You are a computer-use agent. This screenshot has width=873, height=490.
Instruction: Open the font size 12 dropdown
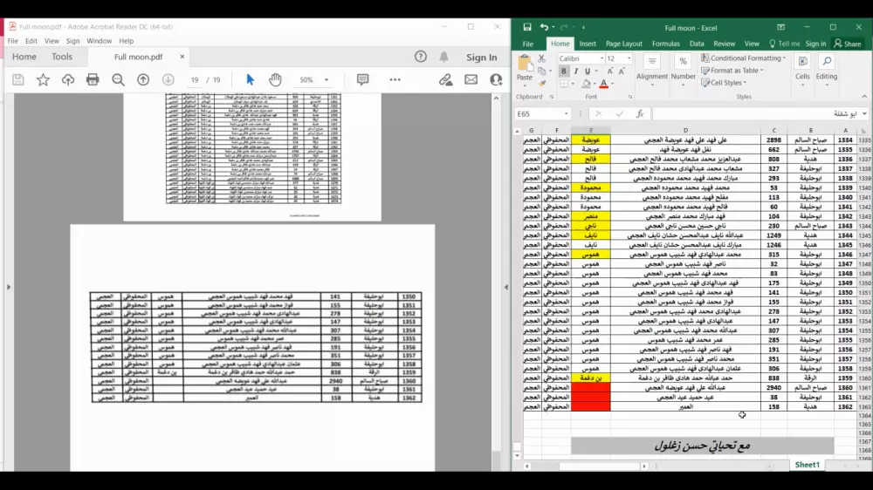[629, 58]
